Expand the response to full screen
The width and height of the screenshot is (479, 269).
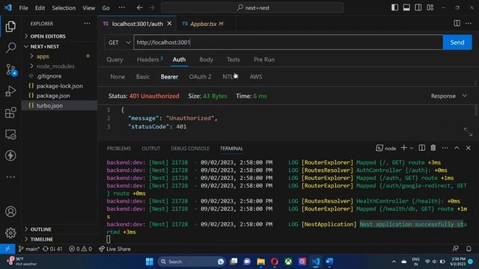pos(468,132)
